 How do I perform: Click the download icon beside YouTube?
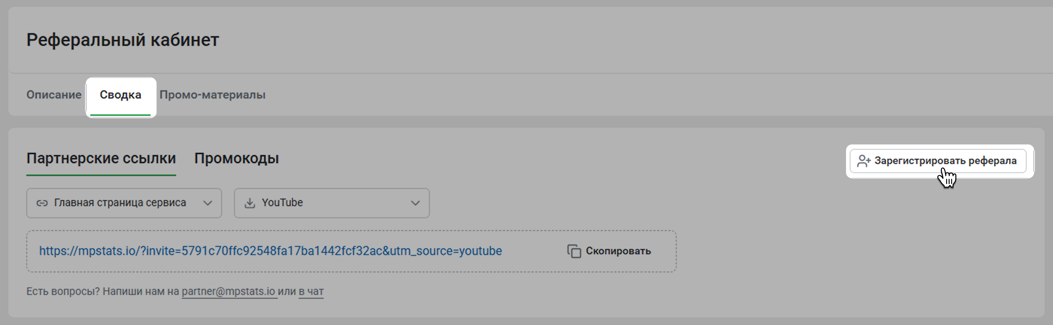[x=250, y=203]
